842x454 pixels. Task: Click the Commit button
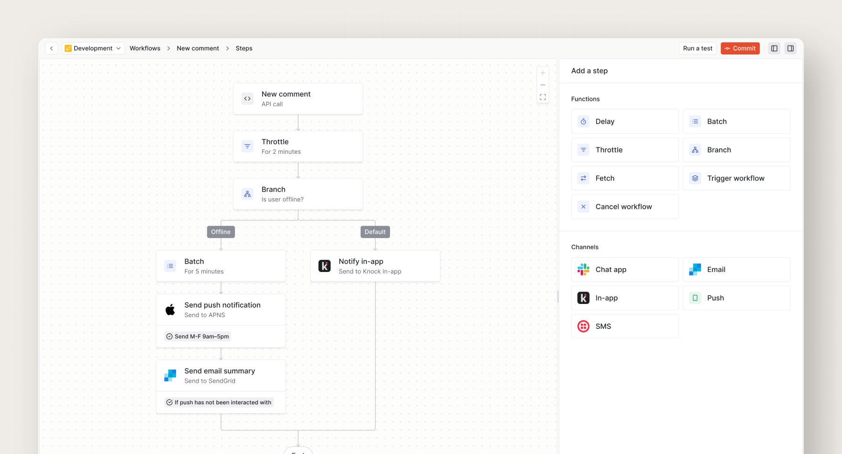pos(740,48)
